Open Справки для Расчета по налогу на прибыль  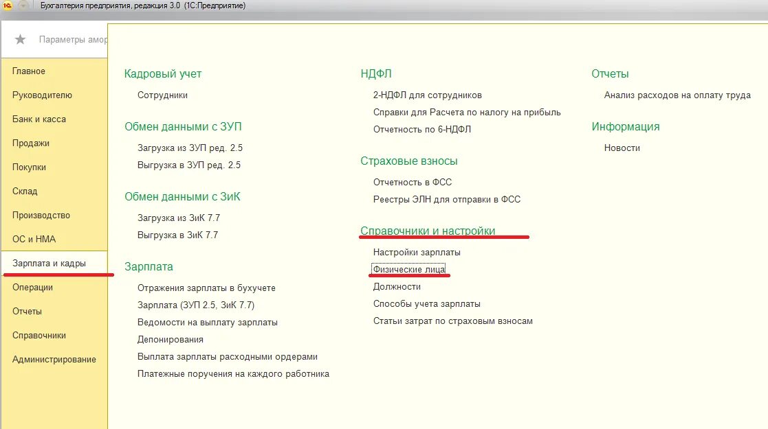[467, 112]
